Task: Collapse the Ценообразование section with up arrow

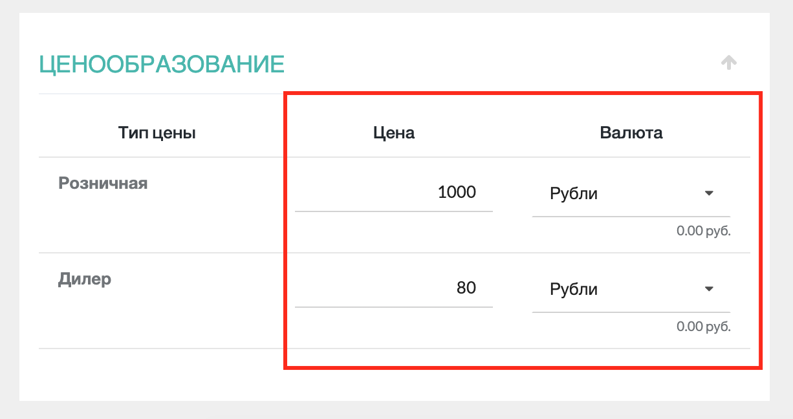Action: pyautogui.click(x=729, y=63)
